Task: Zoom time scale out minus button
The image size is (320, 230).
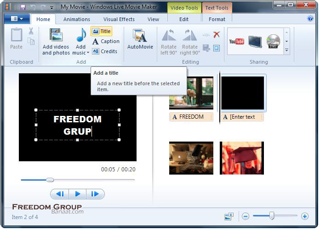Action: point(246,216)
